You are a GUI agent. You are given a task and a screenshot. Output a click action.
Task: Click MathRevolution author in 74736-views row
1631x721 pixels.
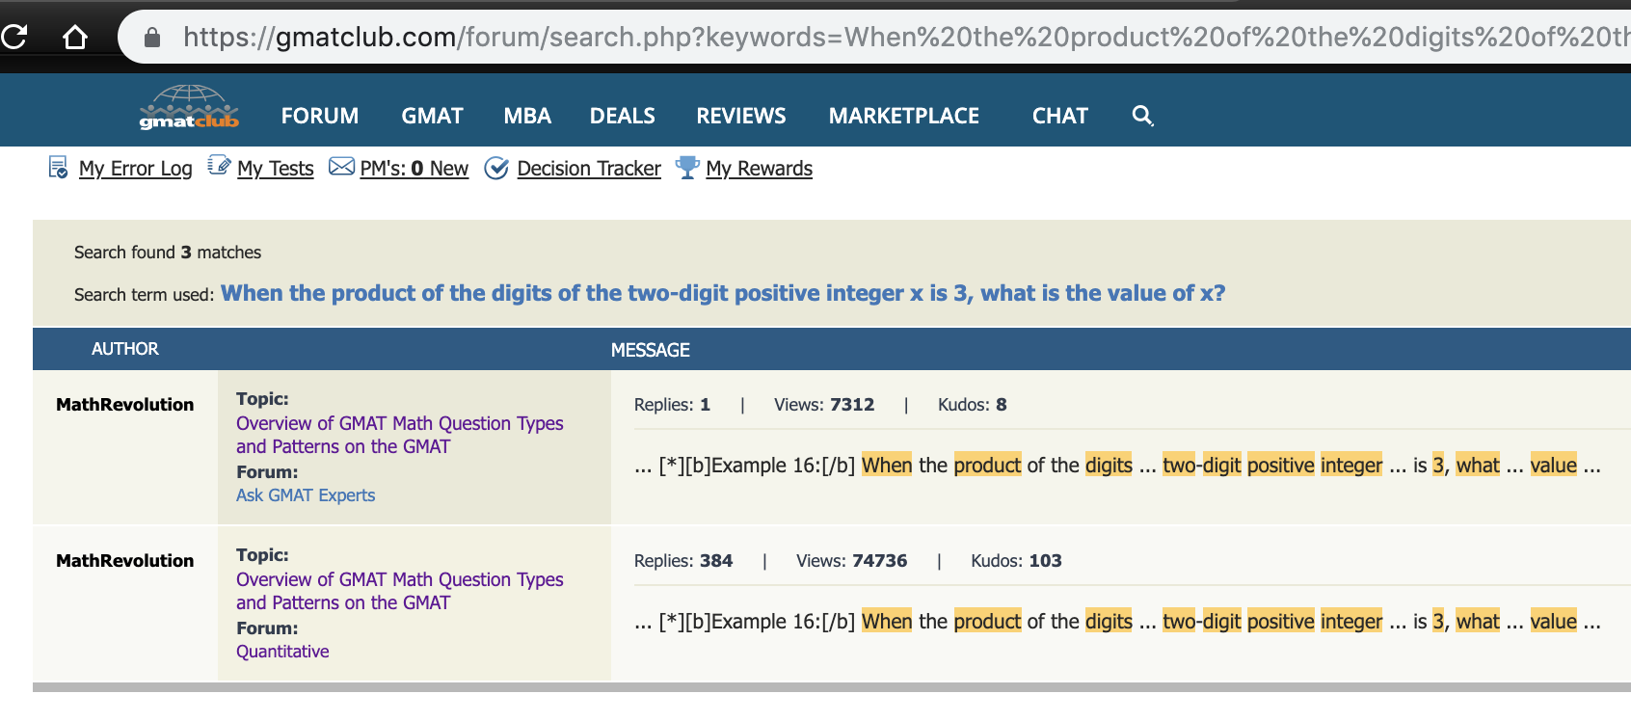[x=125, y=561]
